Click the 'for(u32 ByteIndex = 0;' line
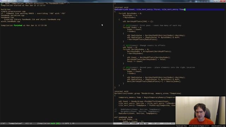Image resolution: width=226 pixels, height=127 pixels. (x=130, y=13)
